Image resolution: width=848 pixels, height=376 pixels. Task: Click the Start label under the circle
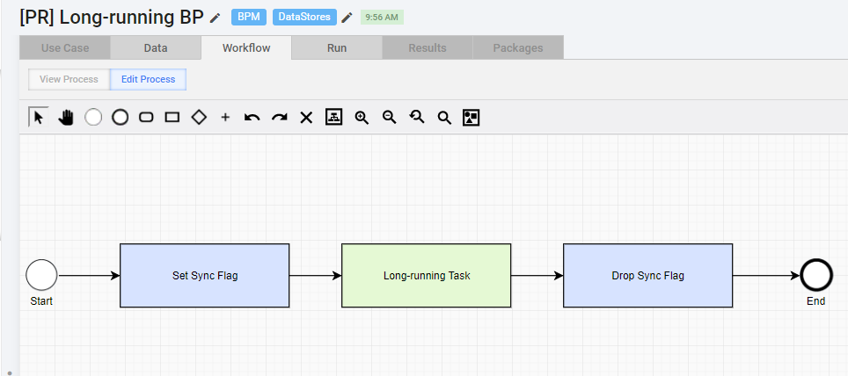[41, 301]
